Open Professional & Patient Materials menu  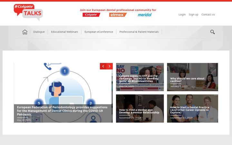(139, 32)
